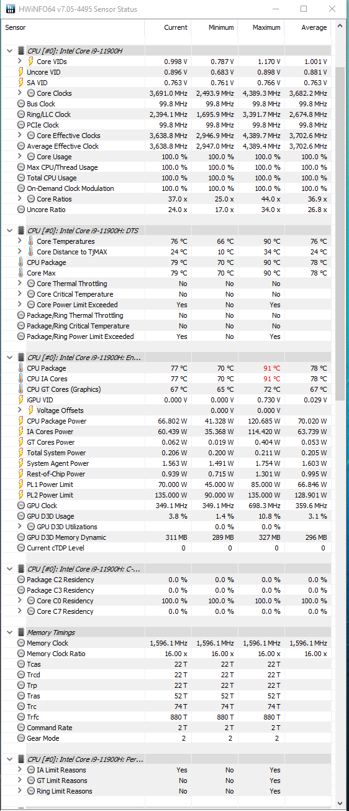Click the clock icon beside Bus Clock
This screenshot has height=811, width=349.
coord(21,104)
